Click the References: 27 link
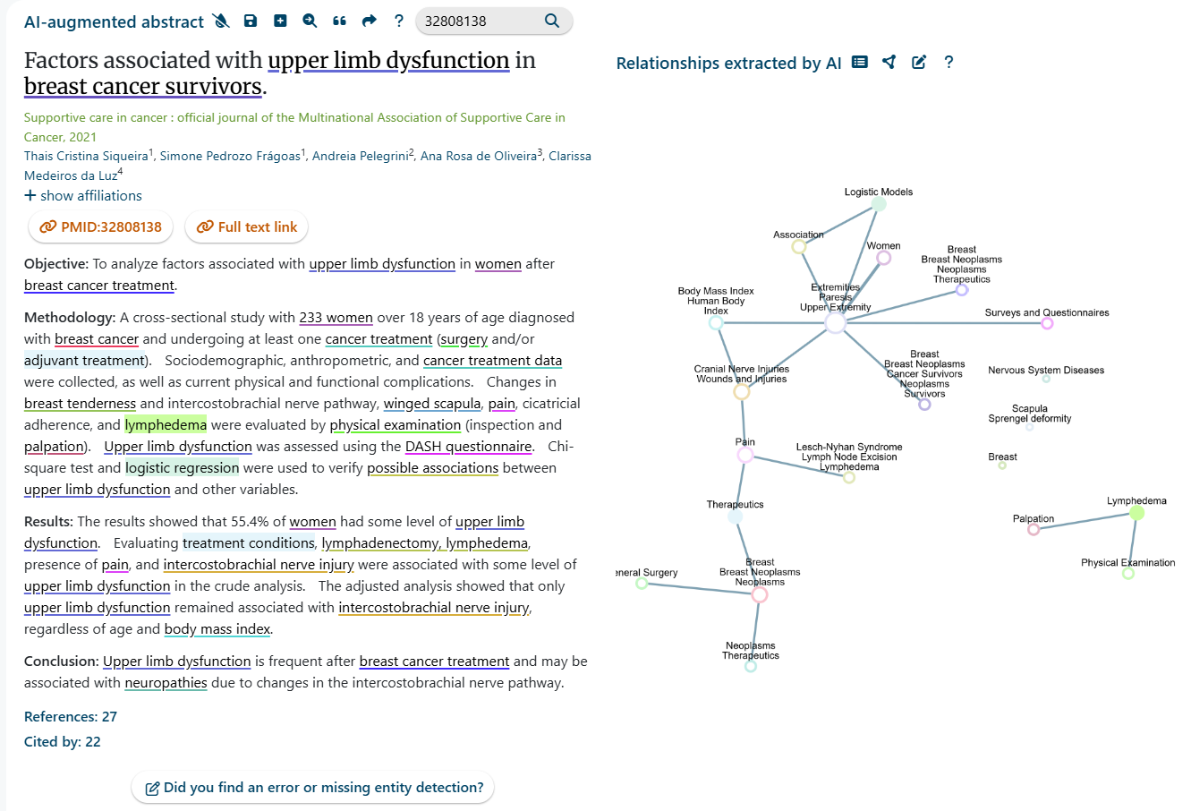 [71, 716]
